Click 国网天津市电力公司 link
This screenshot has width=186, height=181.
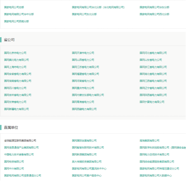(83, 53)
